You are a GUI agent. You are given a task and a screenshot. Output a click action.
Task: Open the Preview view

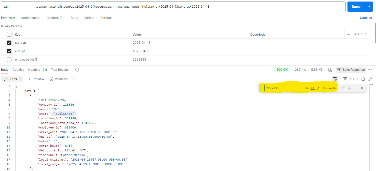pyautogui.click(x=36, y=79)
